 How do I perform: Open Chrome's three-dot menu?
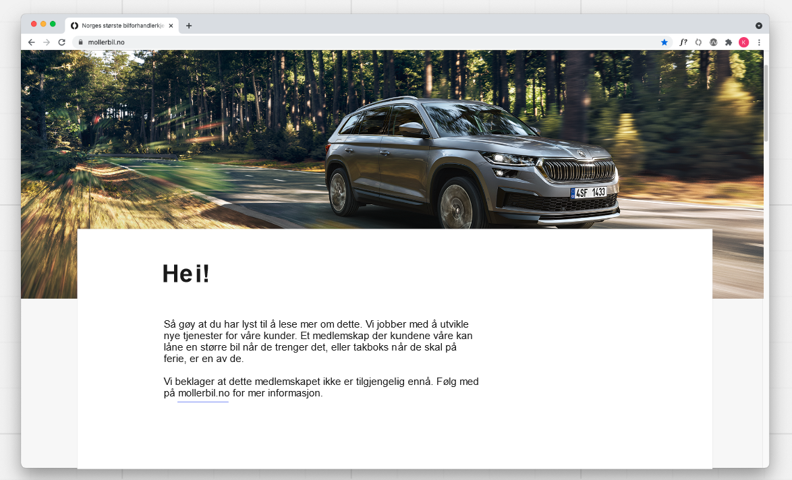pos(759,42)
